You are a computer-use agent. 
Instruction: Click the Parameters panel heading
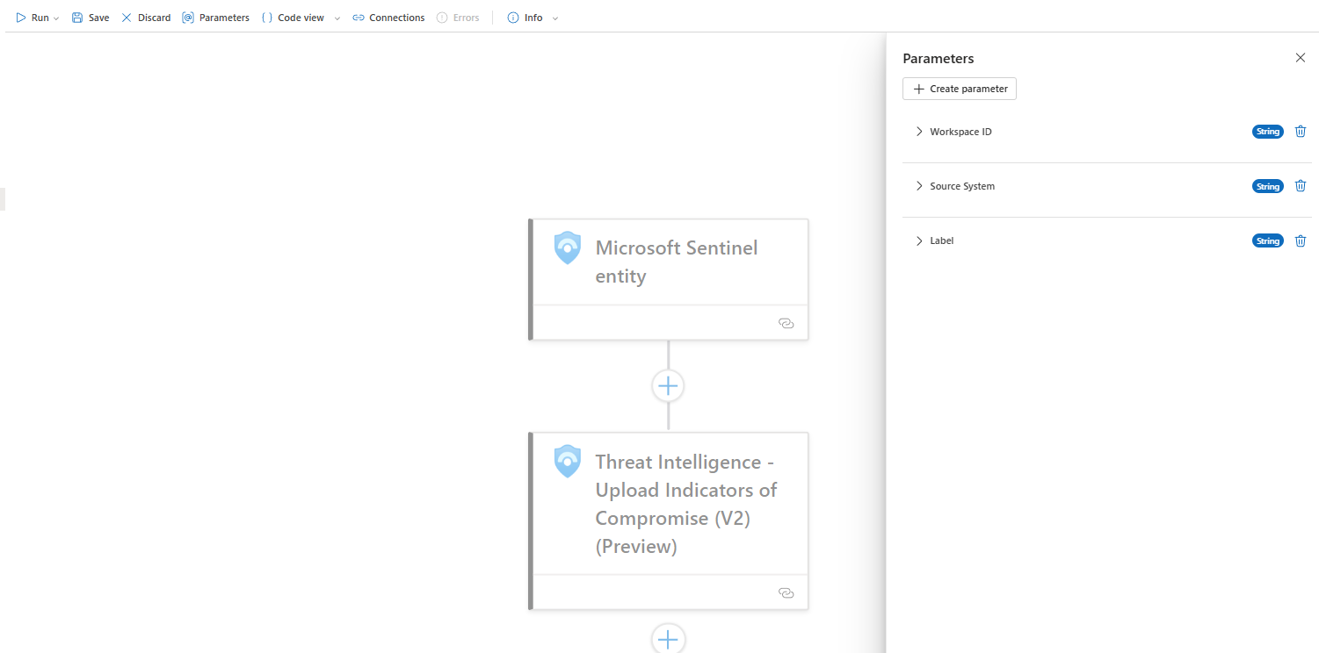click(939, 59)
